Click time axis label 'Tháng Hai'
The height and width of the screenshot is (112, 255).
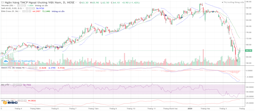pyautogui.click(x=206, y=108)
